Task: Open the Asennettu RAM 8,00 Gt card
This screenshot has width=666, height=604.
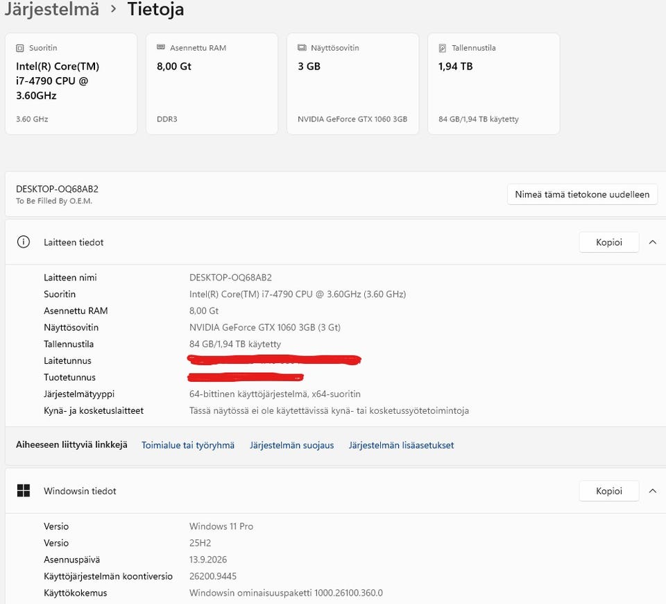Action: pos(212,84)
